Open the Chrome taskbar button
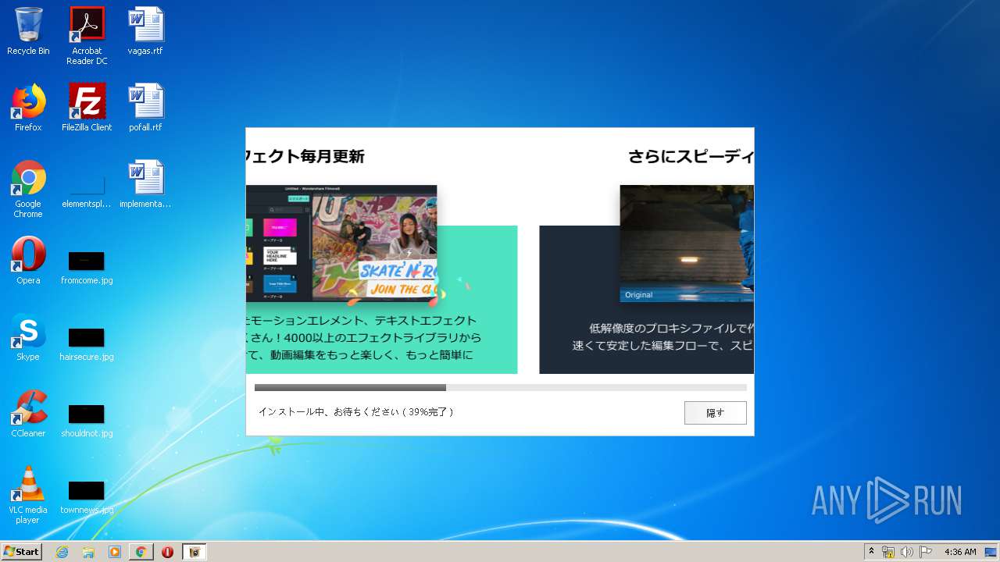 141,552
